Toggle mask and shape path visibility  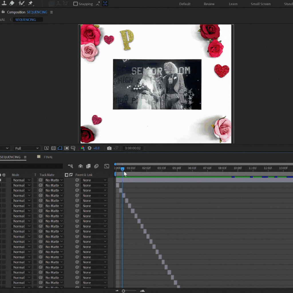pyautogui.click(x=60, y=148)
